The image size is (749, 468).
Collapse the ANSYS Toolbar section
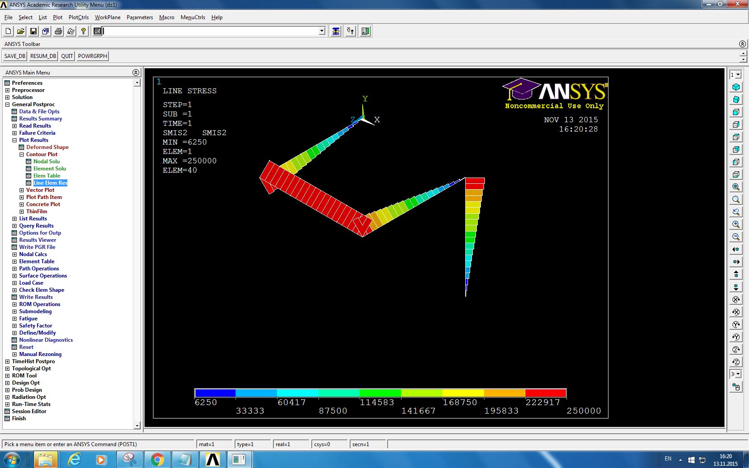(742, 44)
